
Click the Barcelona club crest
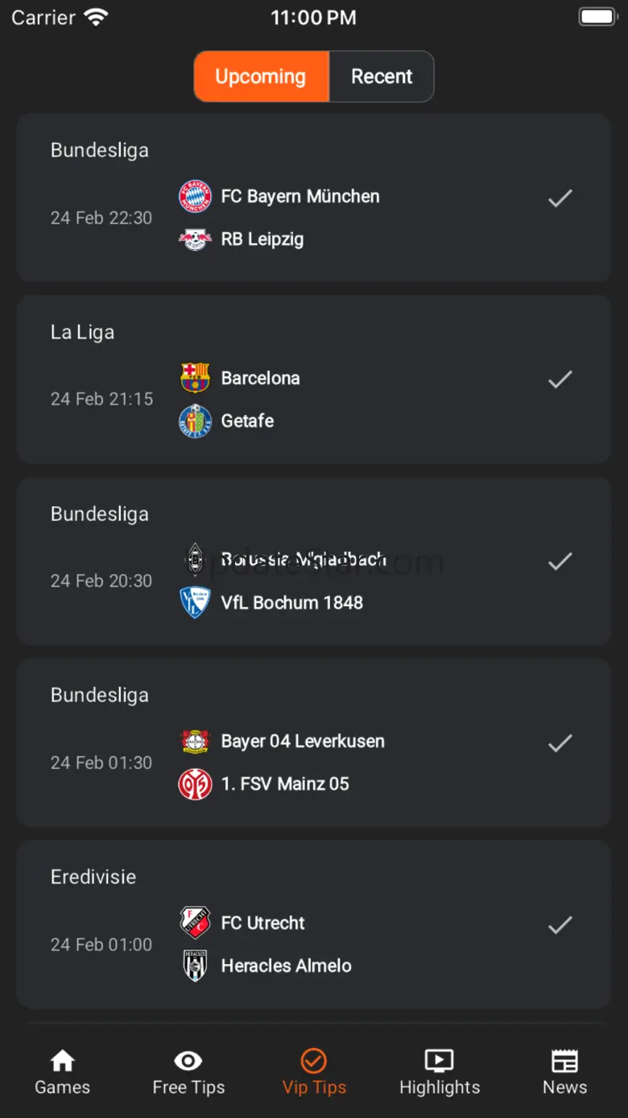195,378
